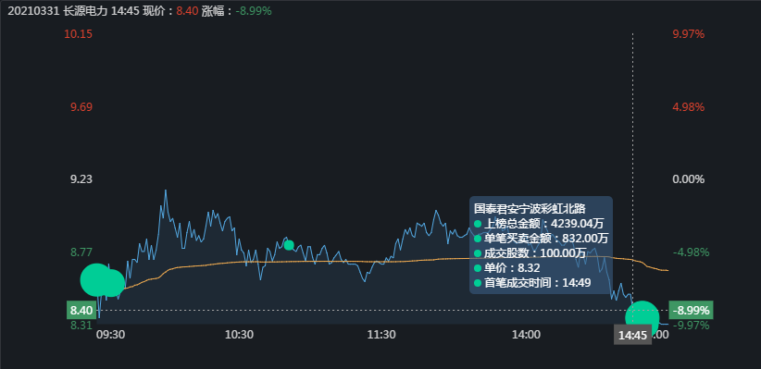Click the 14:45 crosshair time label
Viewport: 761px width, 369px height.
(x=633, y=336)
